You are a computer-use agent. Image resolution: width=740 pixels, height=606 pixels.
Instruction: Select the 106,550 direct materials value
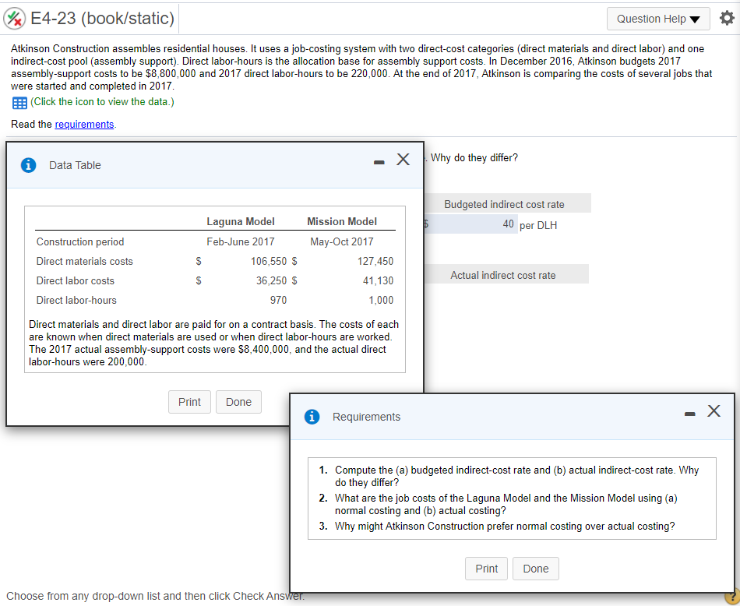pyautogui.click(x=269, y=261)
